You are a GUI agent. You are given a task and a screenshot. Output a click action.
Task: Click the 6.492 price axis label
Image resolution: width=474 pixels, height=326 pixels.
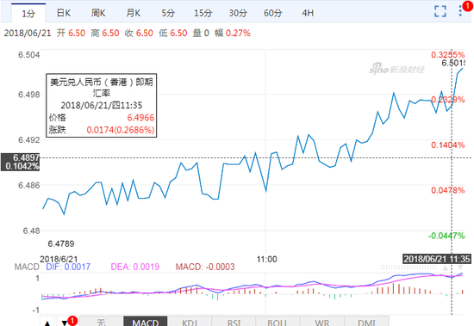pos(29,139)
